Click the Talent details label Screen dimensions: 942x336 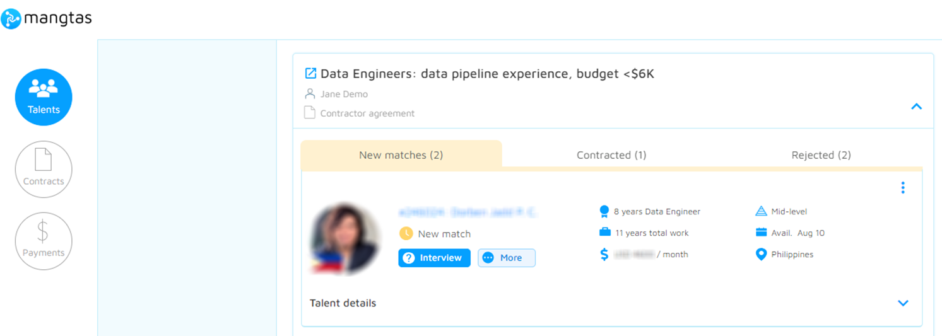[x=343, y=303]
